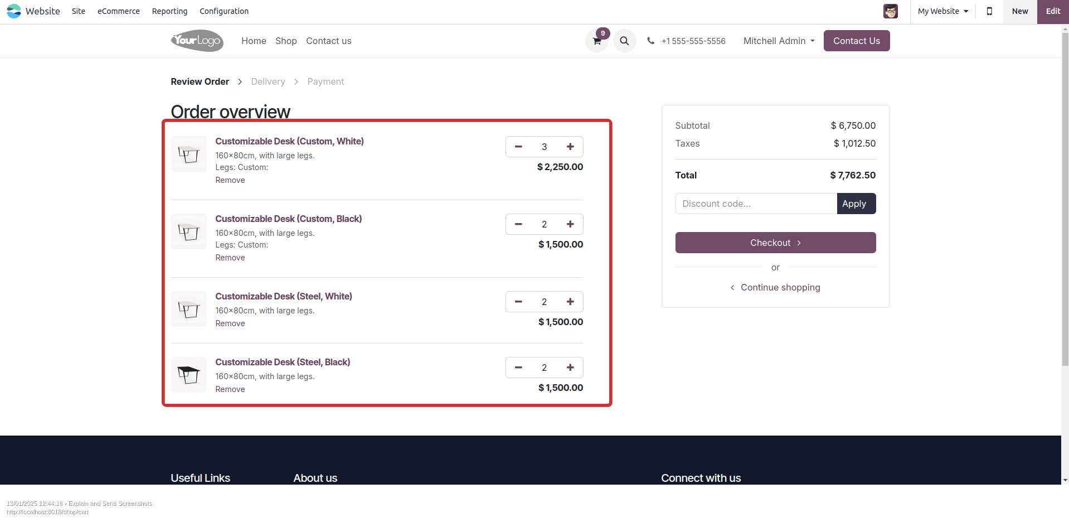Click the Odoo Website app icon
Image resolution: width=1069 pixels, height=522 pixels.
click(14, 11)
